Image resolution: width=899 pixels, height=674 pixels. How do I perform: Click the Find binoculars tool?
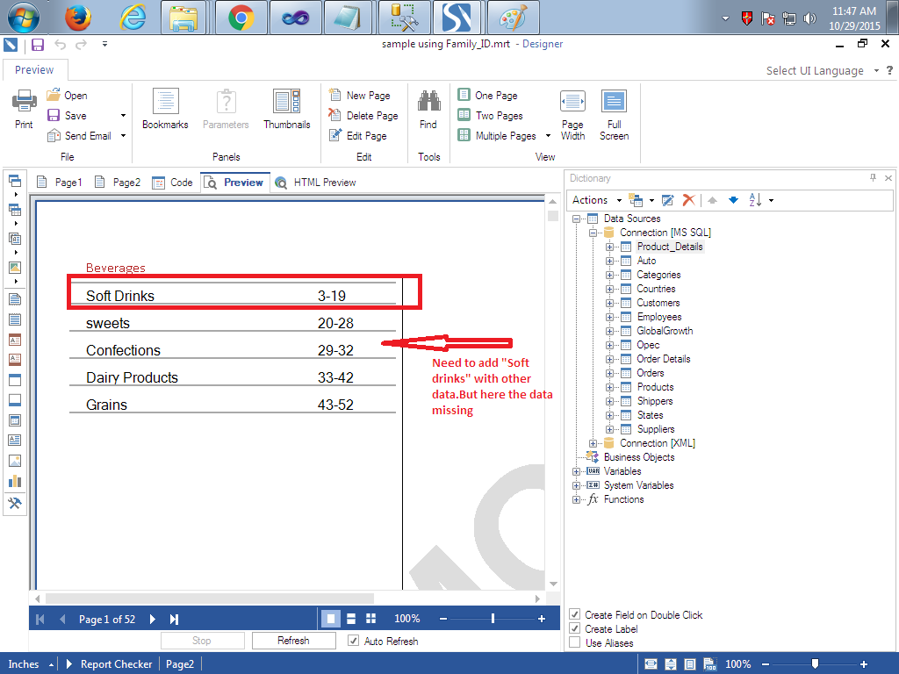click(428, 102)
